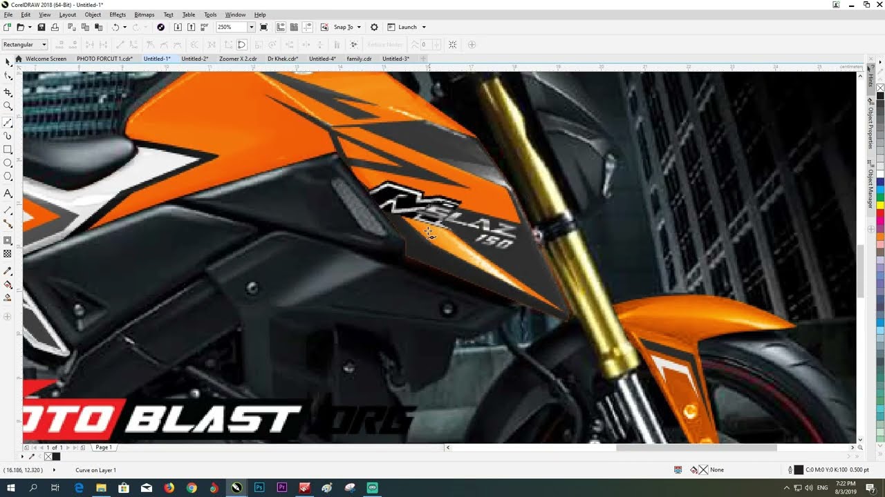Click the Quick customize plus in toolbox
The height and width of the screenshot is (497, 885).
[8, 317]
